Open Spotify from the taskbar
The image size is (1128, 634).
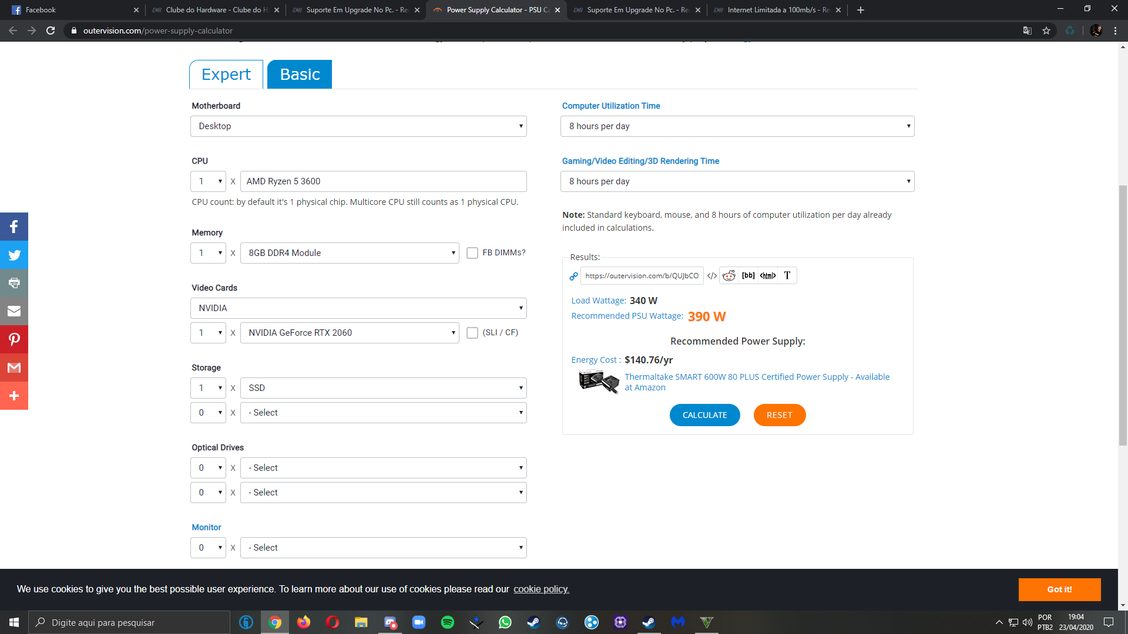tap(447, 622)
